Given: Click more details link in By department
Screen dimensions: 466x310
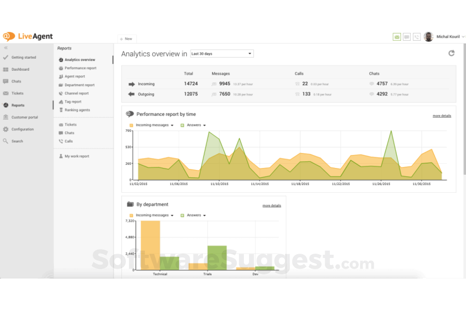Looking at the screenshot, I should pyautogui.click(x=271, y=206).
